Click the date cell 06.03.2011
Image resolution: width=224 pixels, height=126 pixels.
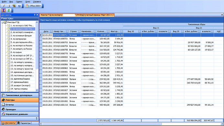(48, 53)
